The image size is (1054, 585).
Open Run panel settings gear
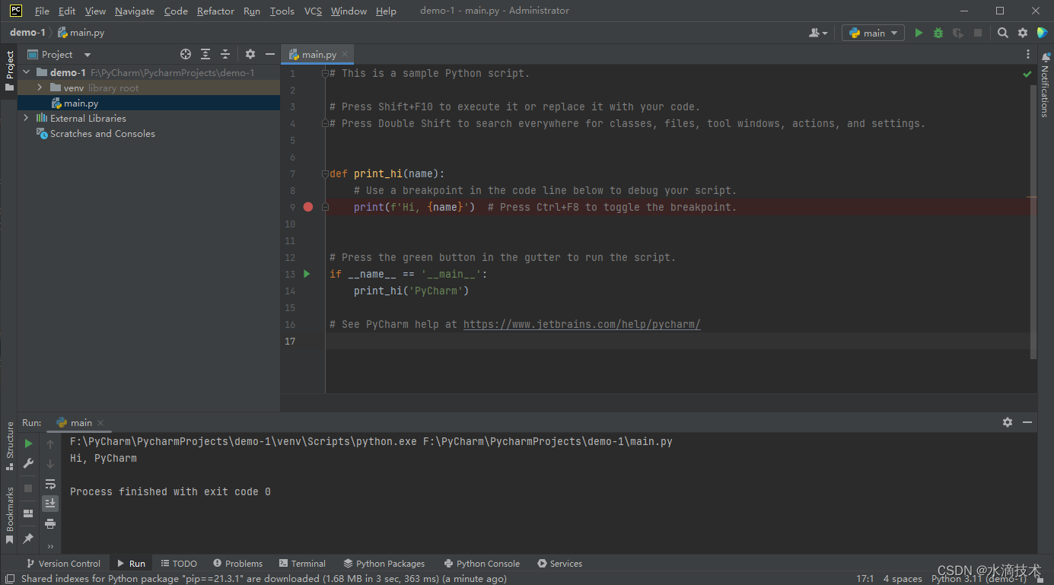1008,422
